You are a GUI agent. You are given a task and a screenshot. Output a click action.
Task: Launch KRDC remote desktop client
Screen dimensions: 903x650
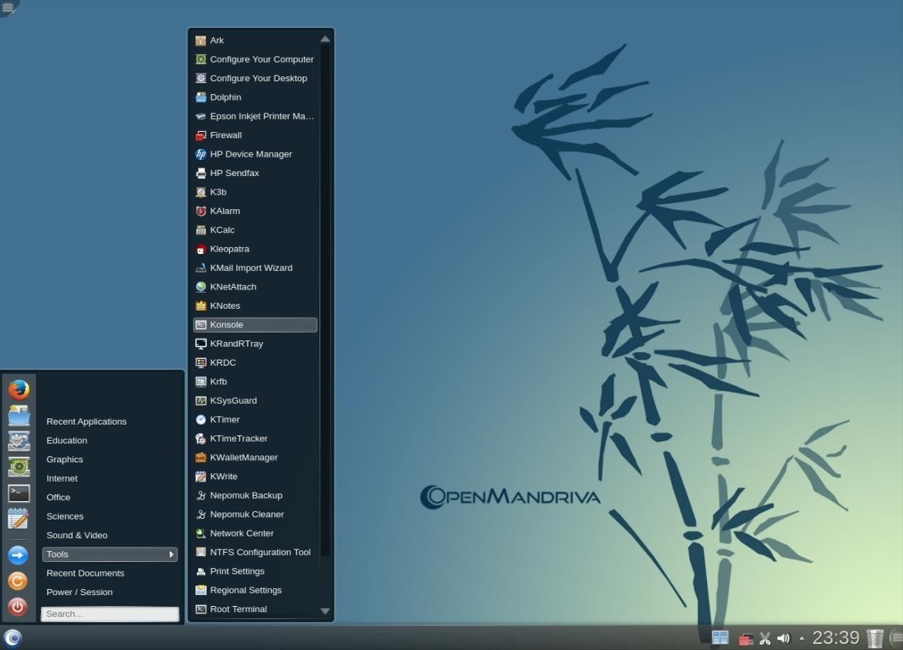tap(255, 363)
